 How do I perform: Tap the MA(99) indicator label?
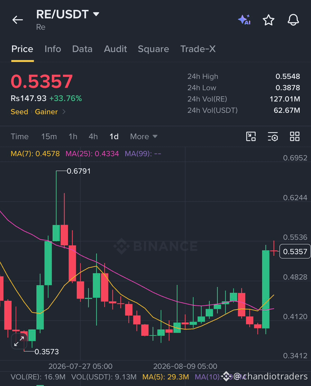(x=143, y=154)
